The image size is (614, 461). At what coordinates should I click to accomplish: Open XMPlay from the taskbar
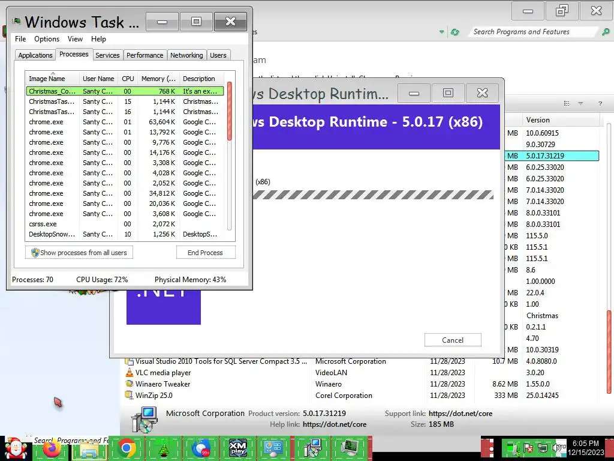point(237,448)
